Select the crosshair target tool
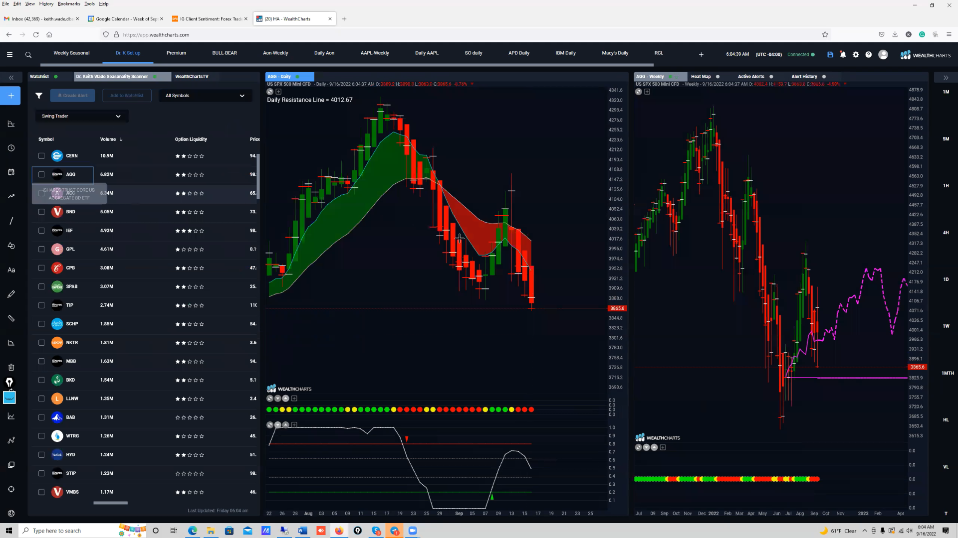This screenshot has width=958, height=538. (x=11, y=489)
